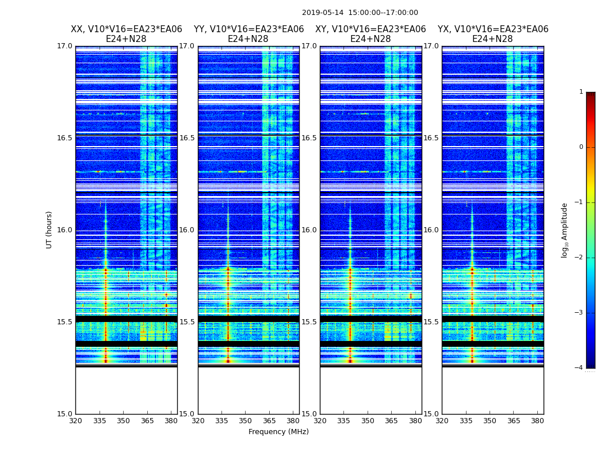Click colorbar tick label −3
Screen dimensions: 604x460
point(579,312)
